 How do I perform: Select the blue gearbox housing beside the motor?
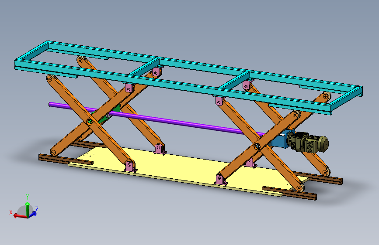[x=279, y=141]
